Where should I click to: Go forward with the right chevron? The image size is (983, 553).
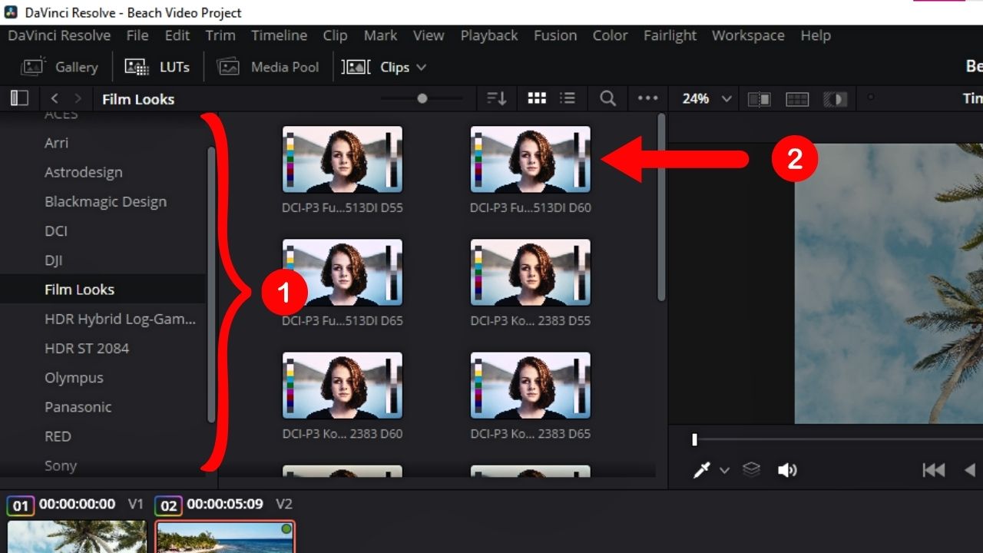pos(78,98)
